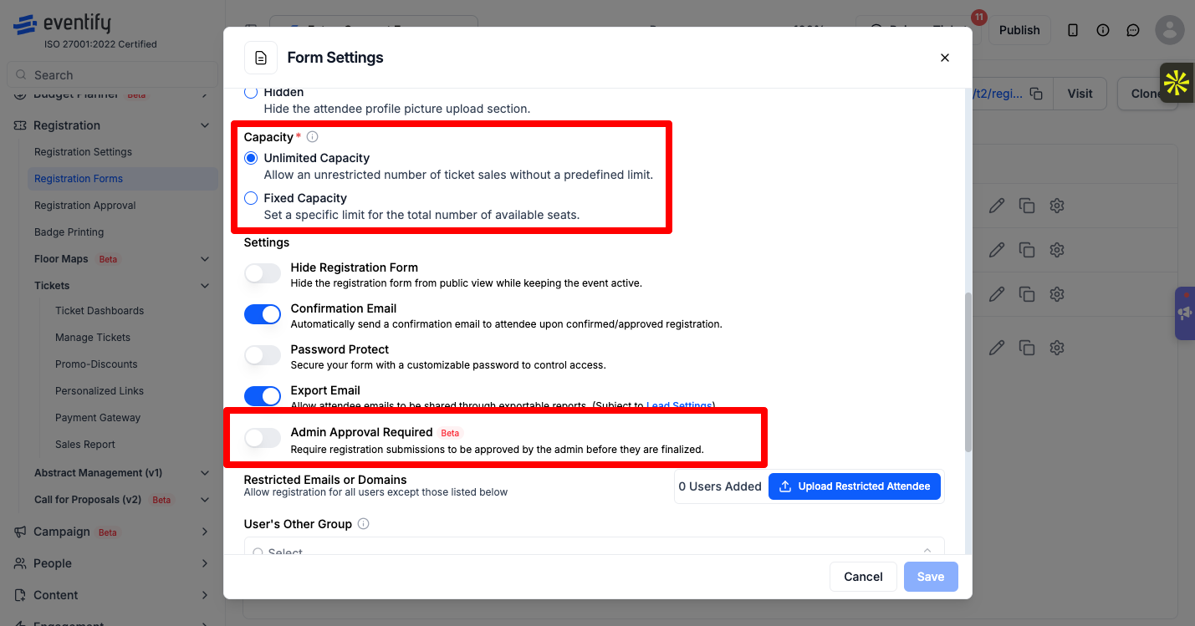Click the Upload Restricted Attendee button
1195x626 pixels.
point(855,486)
